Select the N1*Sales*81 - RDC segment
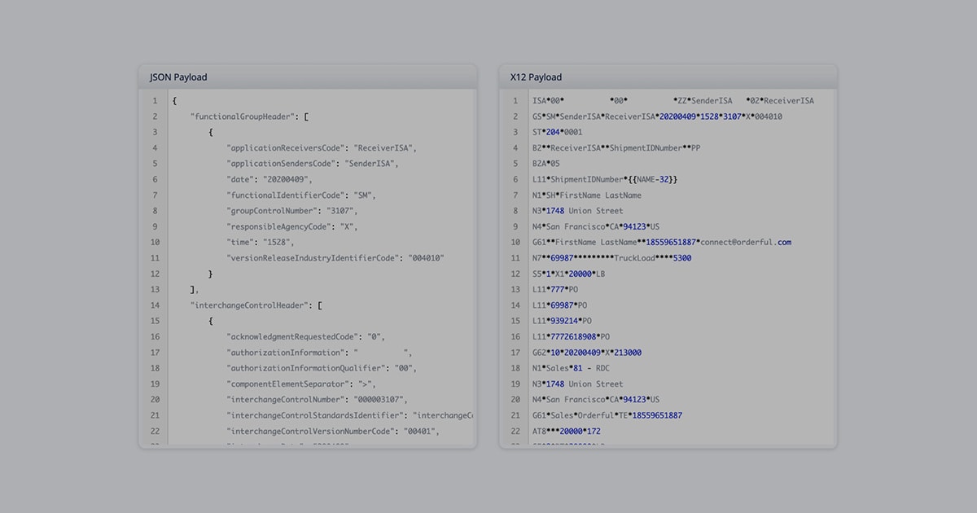 (x=570, y=367)
